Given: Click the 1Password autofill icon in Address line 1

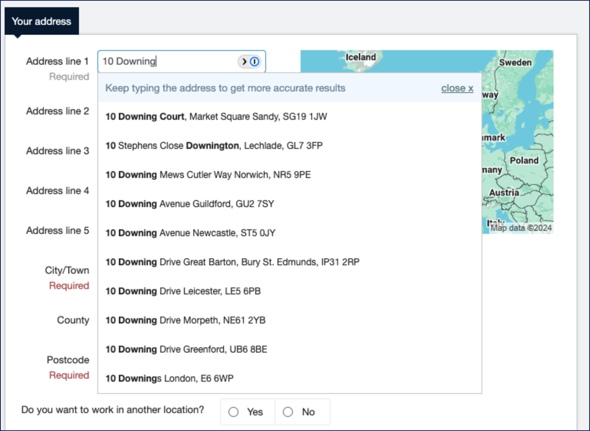Looking at the screenshot, I should [x=254, y=62].
